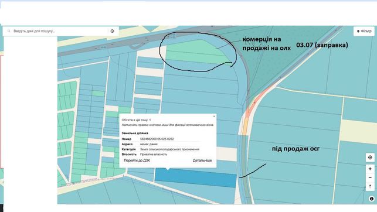The image size is (377, 212).
Task: Click the search help icon beside input
Action: point(113,31)
